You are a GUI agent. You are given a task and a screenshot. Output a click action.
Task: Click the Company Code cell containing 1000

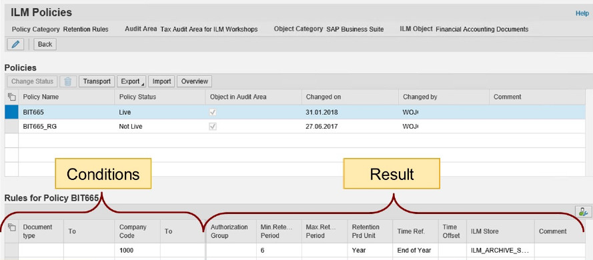click(x=137, y=250)
